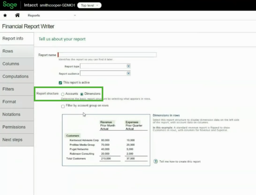Click the Revenue column header

[106, 122]
